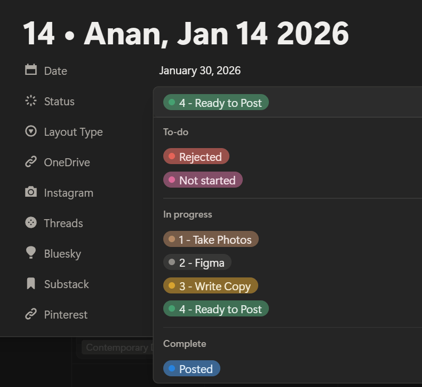
Task: Click the Substack bookmark icon
Action: tap(31, 284)
